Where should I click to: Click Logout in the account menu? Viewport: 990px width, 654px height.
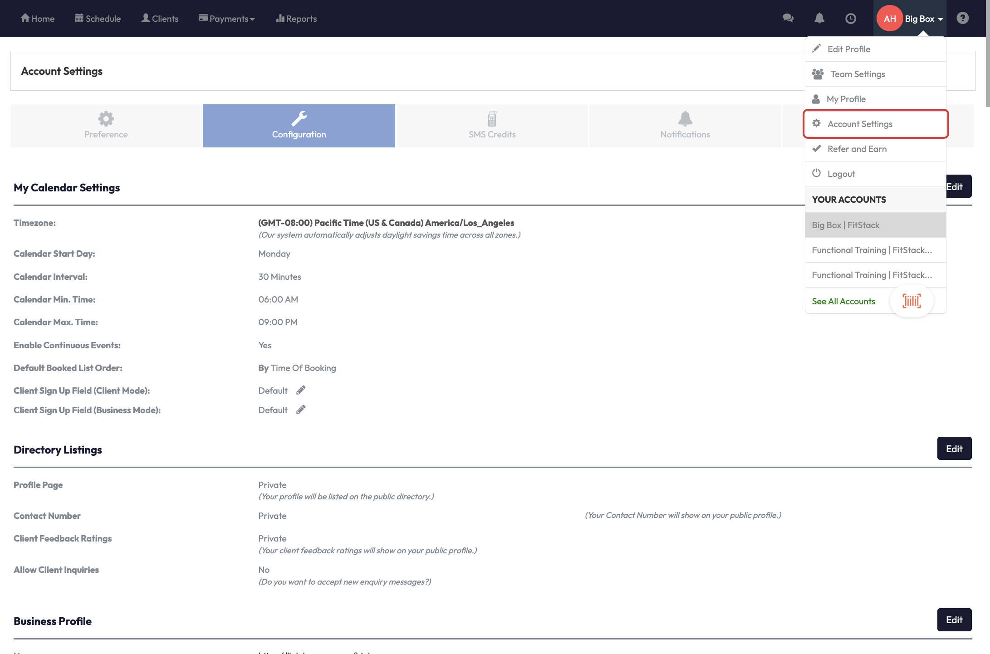[x=841, y=174]
